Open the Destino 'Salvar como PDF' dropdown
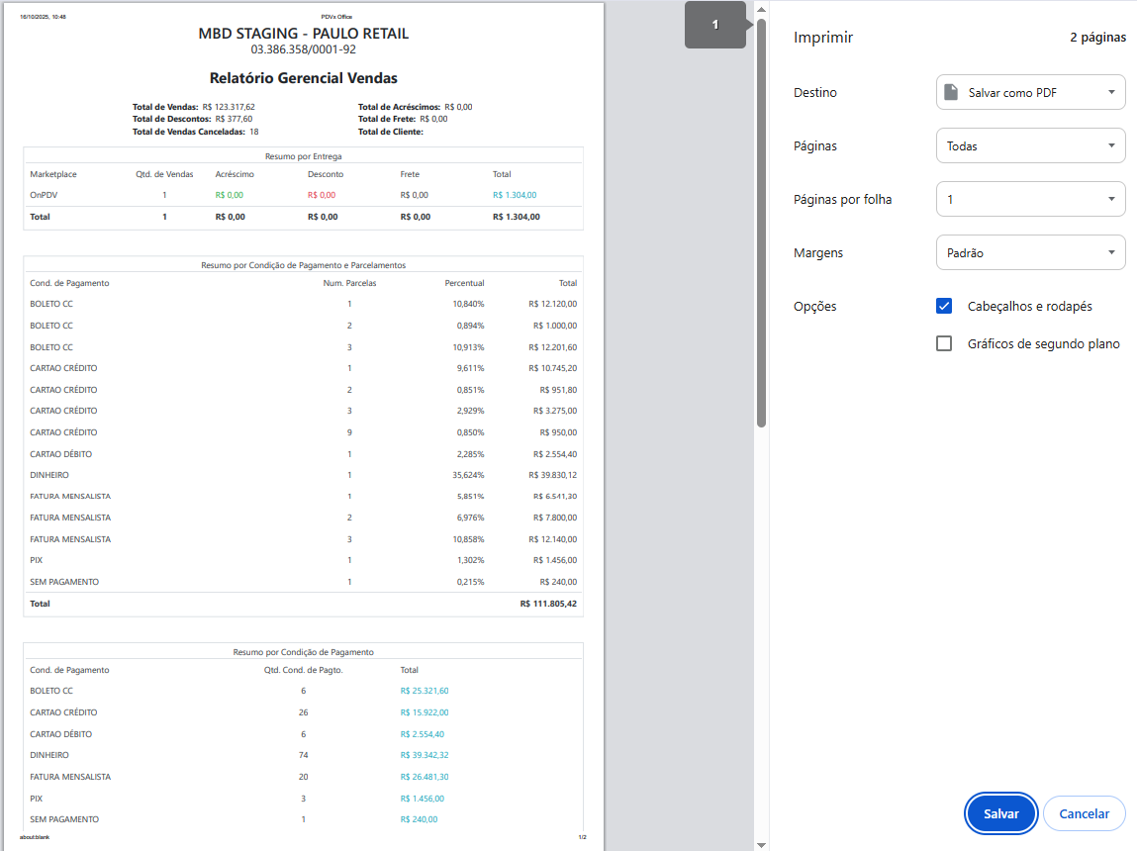 pos(1030,92)
